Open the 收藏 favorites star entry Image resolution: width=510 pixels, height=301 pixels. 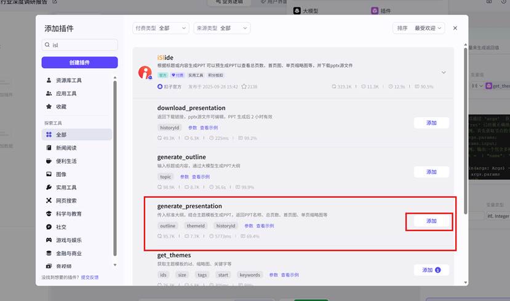77,106
